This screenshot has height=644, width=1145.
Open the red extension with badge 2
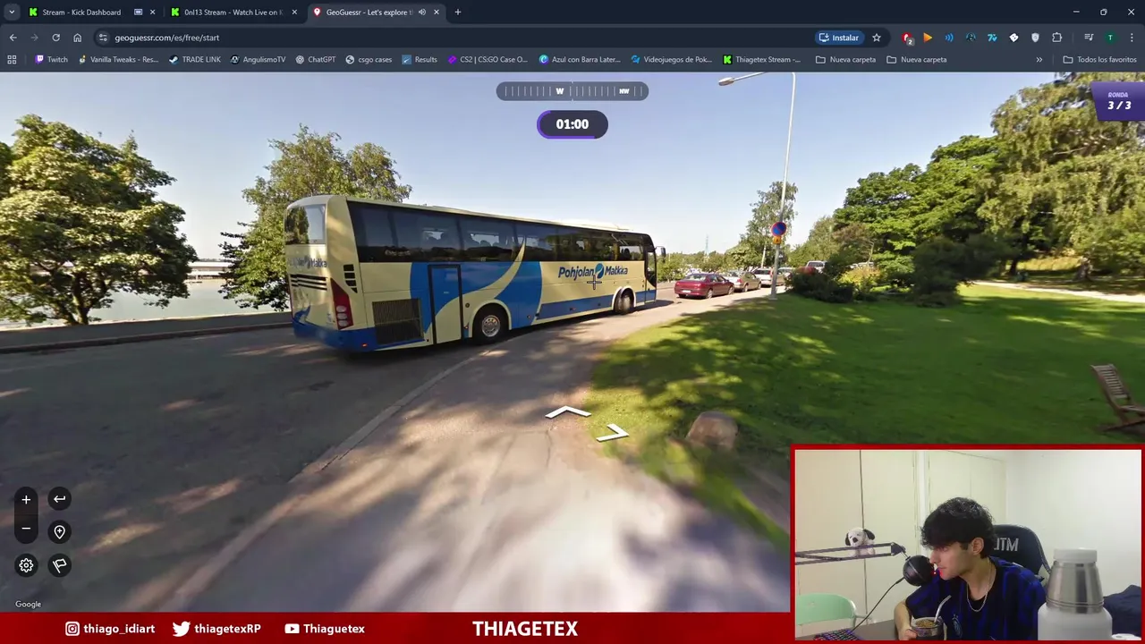907,38
